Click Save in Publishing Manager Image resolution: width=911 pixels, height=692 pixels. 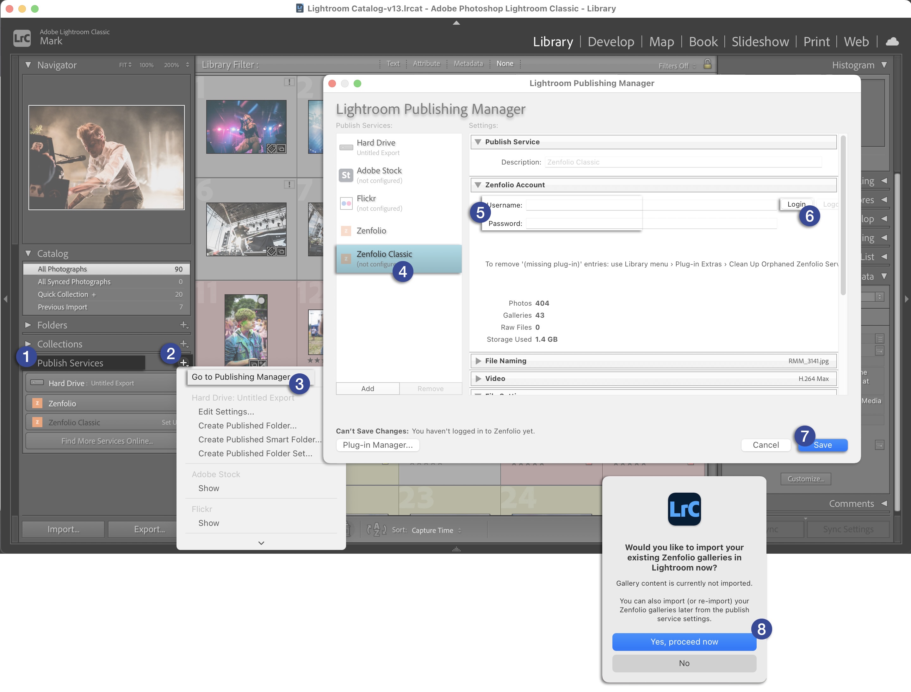(822, 445)
